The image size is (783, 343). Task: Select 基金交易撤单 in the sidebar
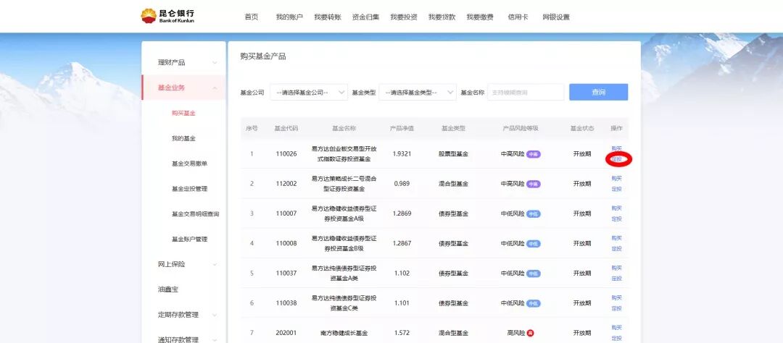pos(189,164)
